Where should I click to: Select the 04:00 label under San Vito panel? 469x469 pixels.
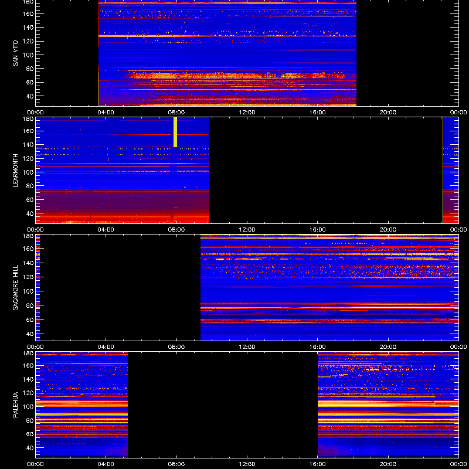point(106,113)
